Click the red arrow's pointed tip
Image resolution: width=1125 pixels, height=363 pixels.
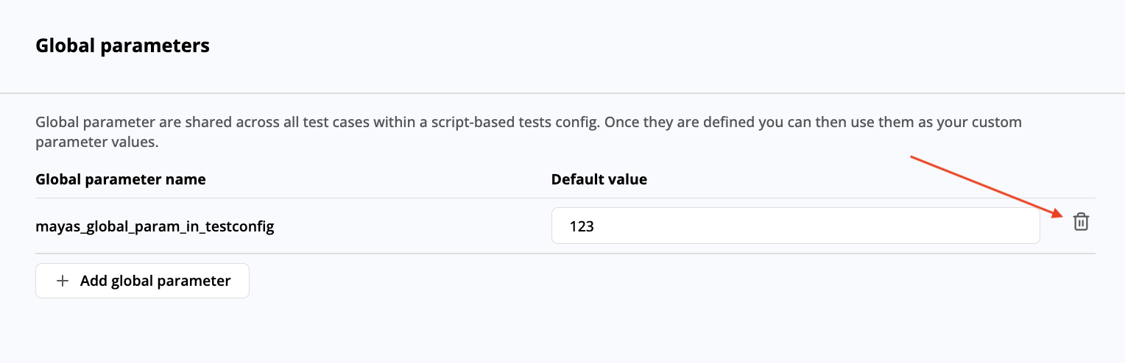[x=1062, y=215]
